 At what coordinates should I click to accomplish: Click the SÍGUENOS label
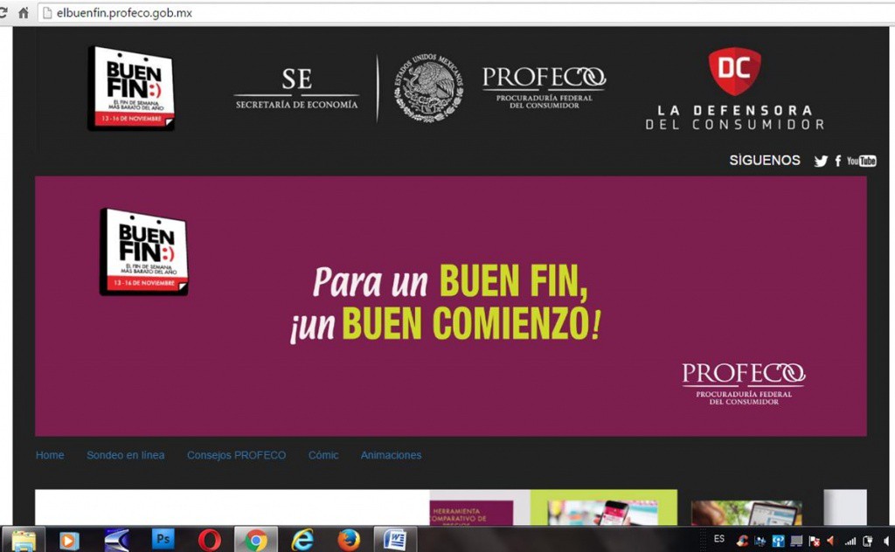click(764, 160)
